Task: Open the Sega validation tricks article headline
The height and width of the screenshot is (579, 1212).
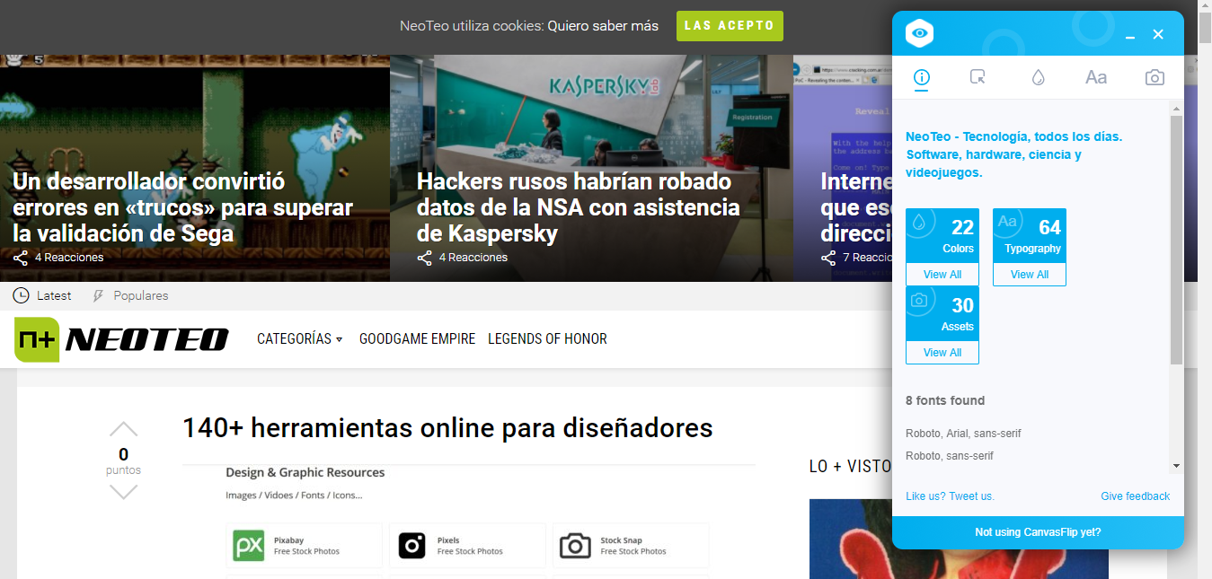Action: click(x=182, y=207)
